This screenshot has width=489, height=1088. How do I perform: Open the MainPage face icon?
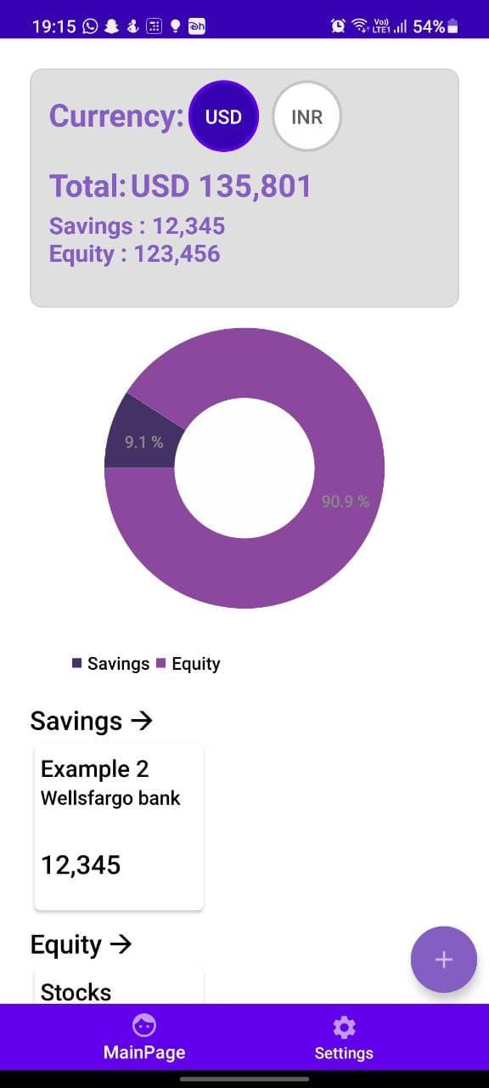(144, 1026)
